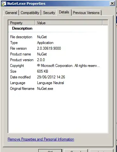Image resolution: width=117 pixels, height=152 pixels.
Task: Select the File description row
Action: pyautogui.click(x=58, y=37)
